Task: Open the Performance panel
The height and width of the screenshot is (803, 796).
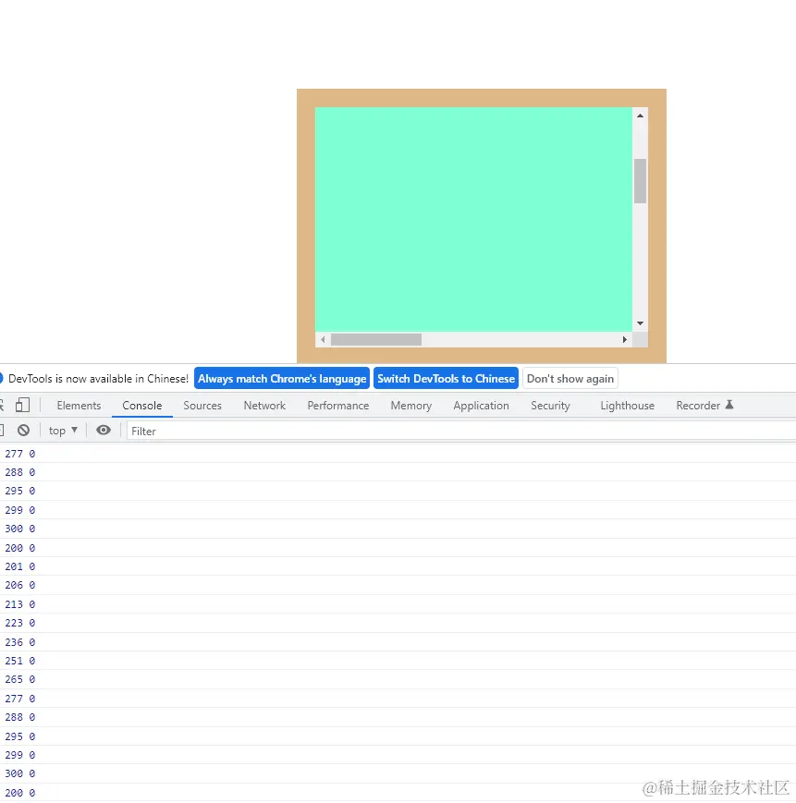Action: [x=337, y=405]
